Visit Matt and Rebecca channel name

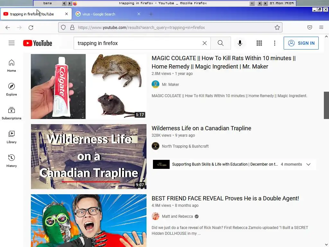click(x=177, y=216)
